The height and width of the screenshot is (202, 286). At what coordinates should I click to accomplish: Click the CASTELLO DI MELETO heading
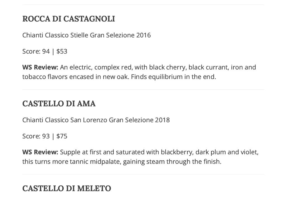67,188
